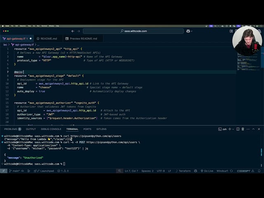This screenshot has height=198, width=264.
Task: Open the Copilot chat icon
Action: pos(188,31)
